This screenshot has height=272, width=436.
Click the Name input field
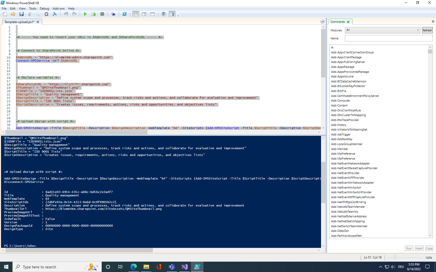point(389,38)
